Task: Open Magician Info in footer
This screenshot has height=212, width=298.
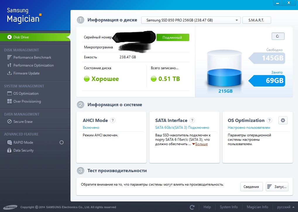Action: coord(257,207)
